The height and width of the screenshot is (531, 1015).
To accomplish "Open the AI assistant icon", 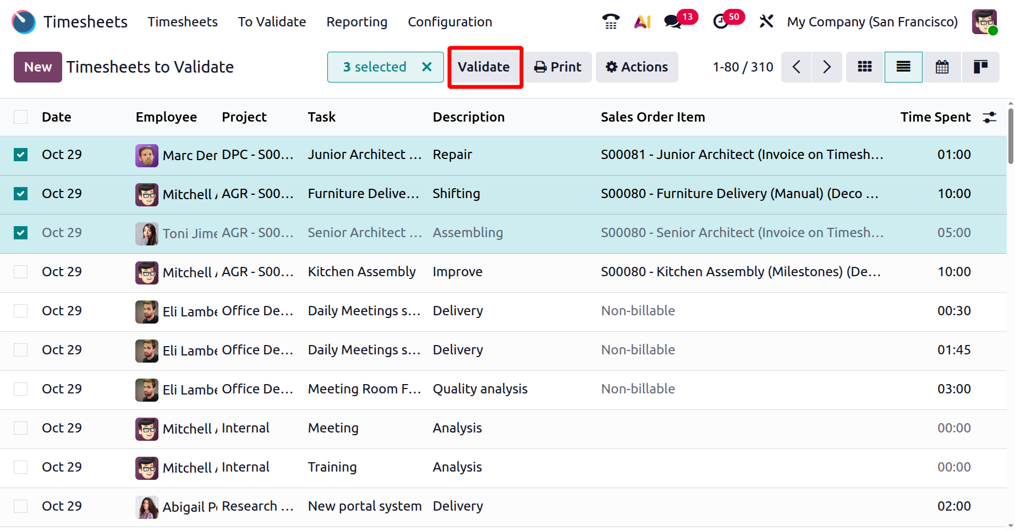I will point(642,21).
